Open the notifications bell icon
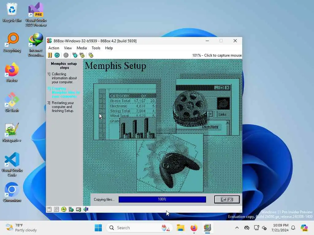 click(x=293, y=228)
